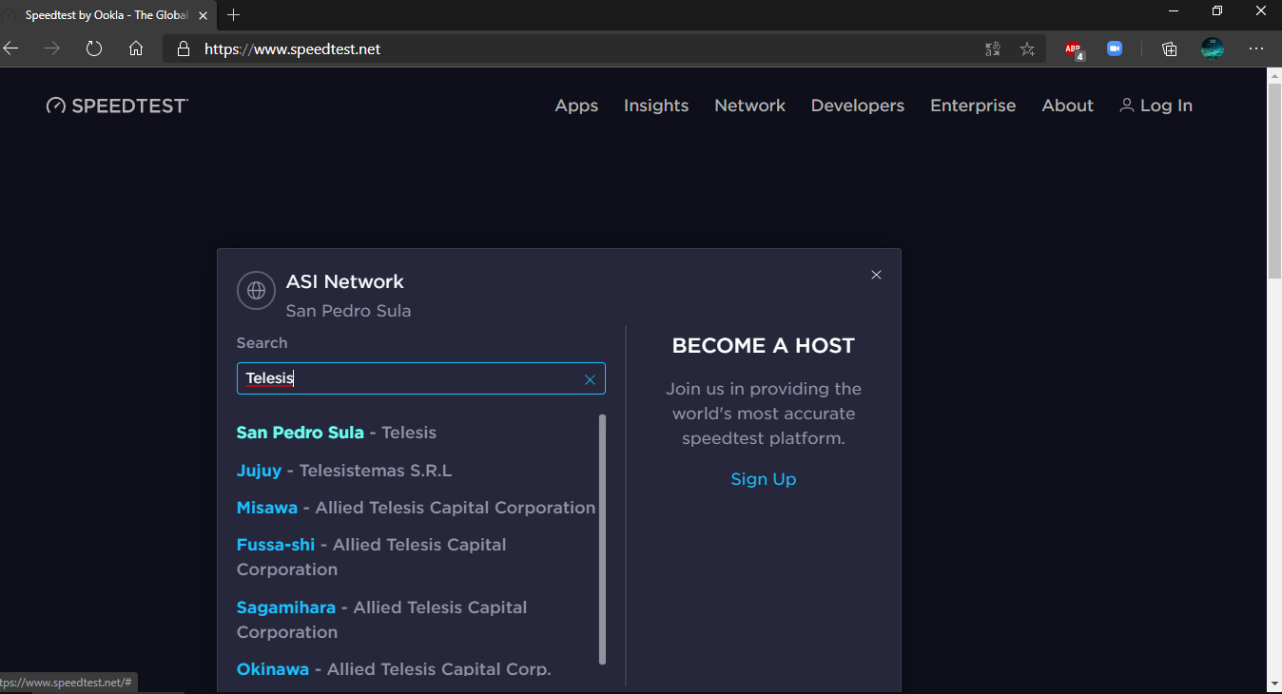Screen dimensions: 1282x694
Task: Select Okinawa Allied Telesis server
Action: click(394, 669)
